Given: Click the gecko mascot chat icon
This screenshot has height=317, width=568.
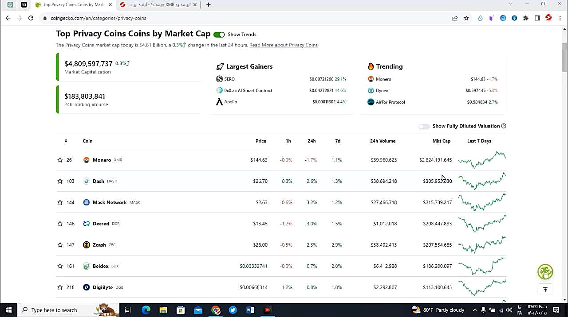Looking at the screenshot, I should 545,271.
